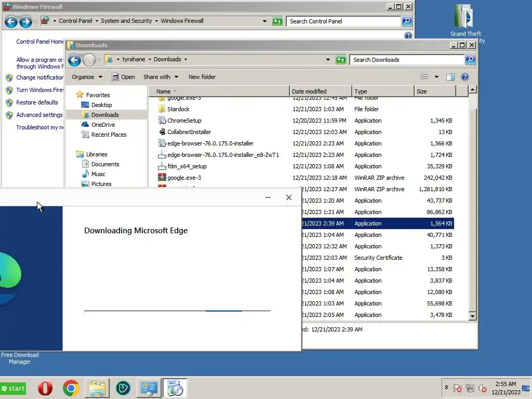Select Pictures library
This screenshot has width=532, height=399.
click(x=101, y=184)
